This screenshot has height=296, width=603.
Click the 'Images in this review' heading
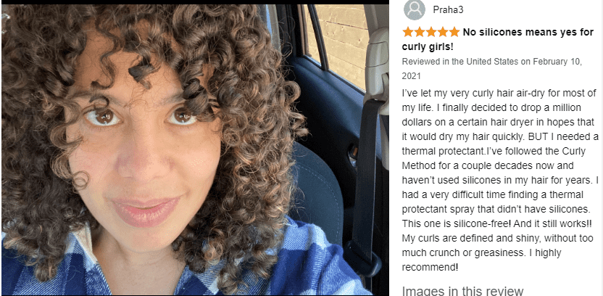462,291
